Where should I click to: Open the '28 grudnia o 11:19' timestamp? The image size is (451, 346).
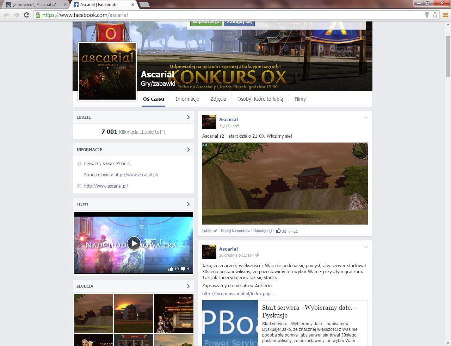(x=235, y=255)
